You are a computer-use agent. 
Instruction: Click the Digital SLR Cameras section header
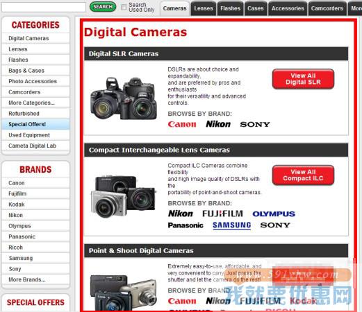pos(216,53)
